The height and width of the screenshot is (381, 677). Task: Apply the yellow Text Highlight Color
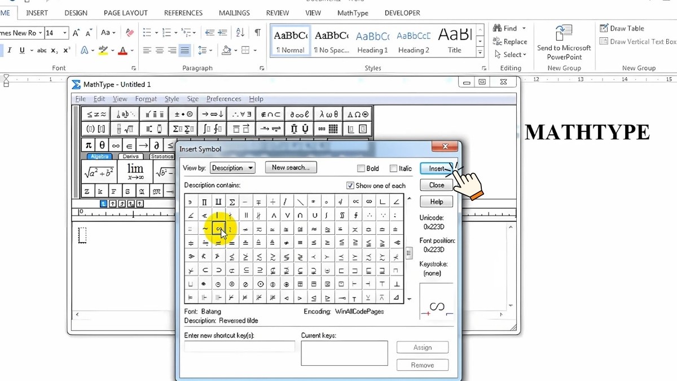[x=103, y=50]
